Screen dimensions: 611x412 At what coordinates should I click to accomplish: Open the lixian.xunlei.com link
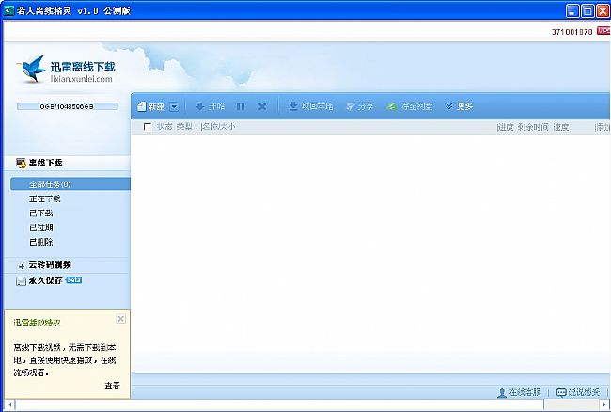pos(82,79)
